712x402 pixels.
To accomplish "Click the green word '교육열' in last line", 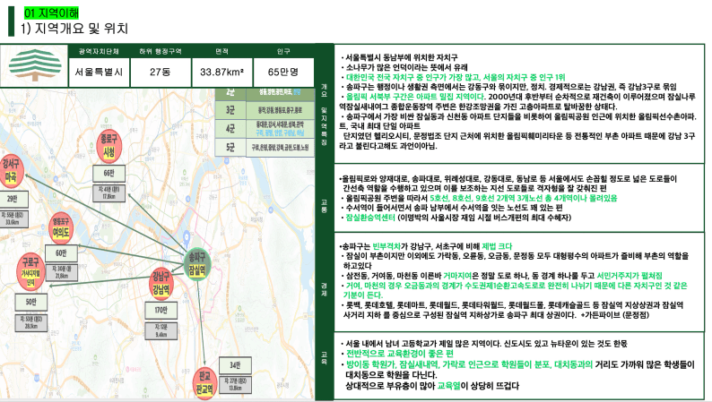I will point(448,386).
